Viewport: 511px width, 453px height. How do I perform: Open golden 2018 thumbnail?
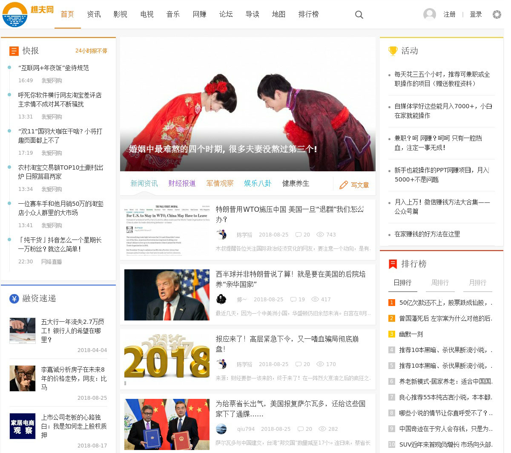coord(167,360)
